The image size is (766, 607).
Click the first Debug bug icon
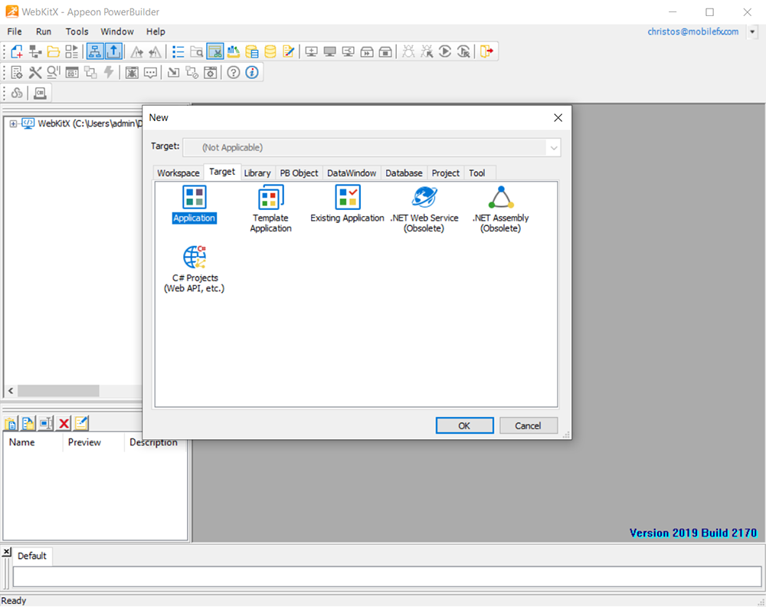(x=408, y=51)
